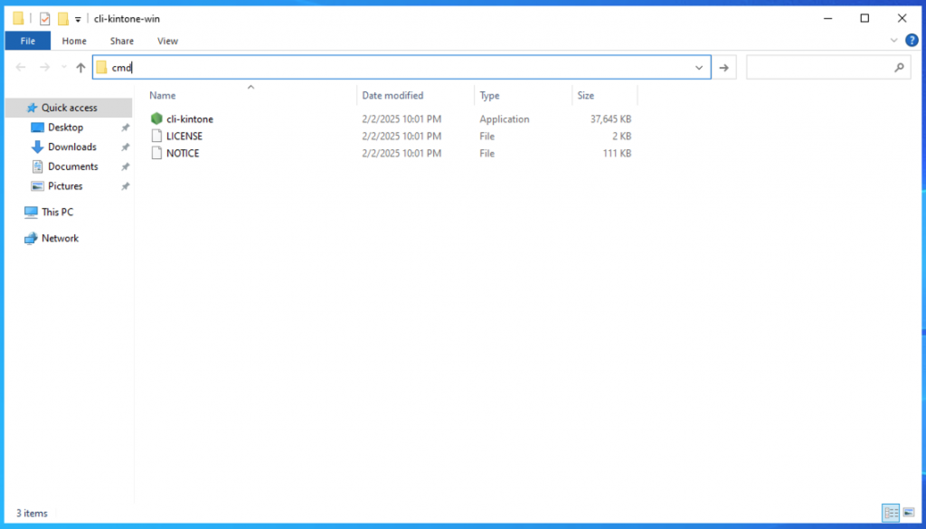Open the address bar history dropdown
The height and width of the screenshot is (529, 926).
click(x=699, y=68)
